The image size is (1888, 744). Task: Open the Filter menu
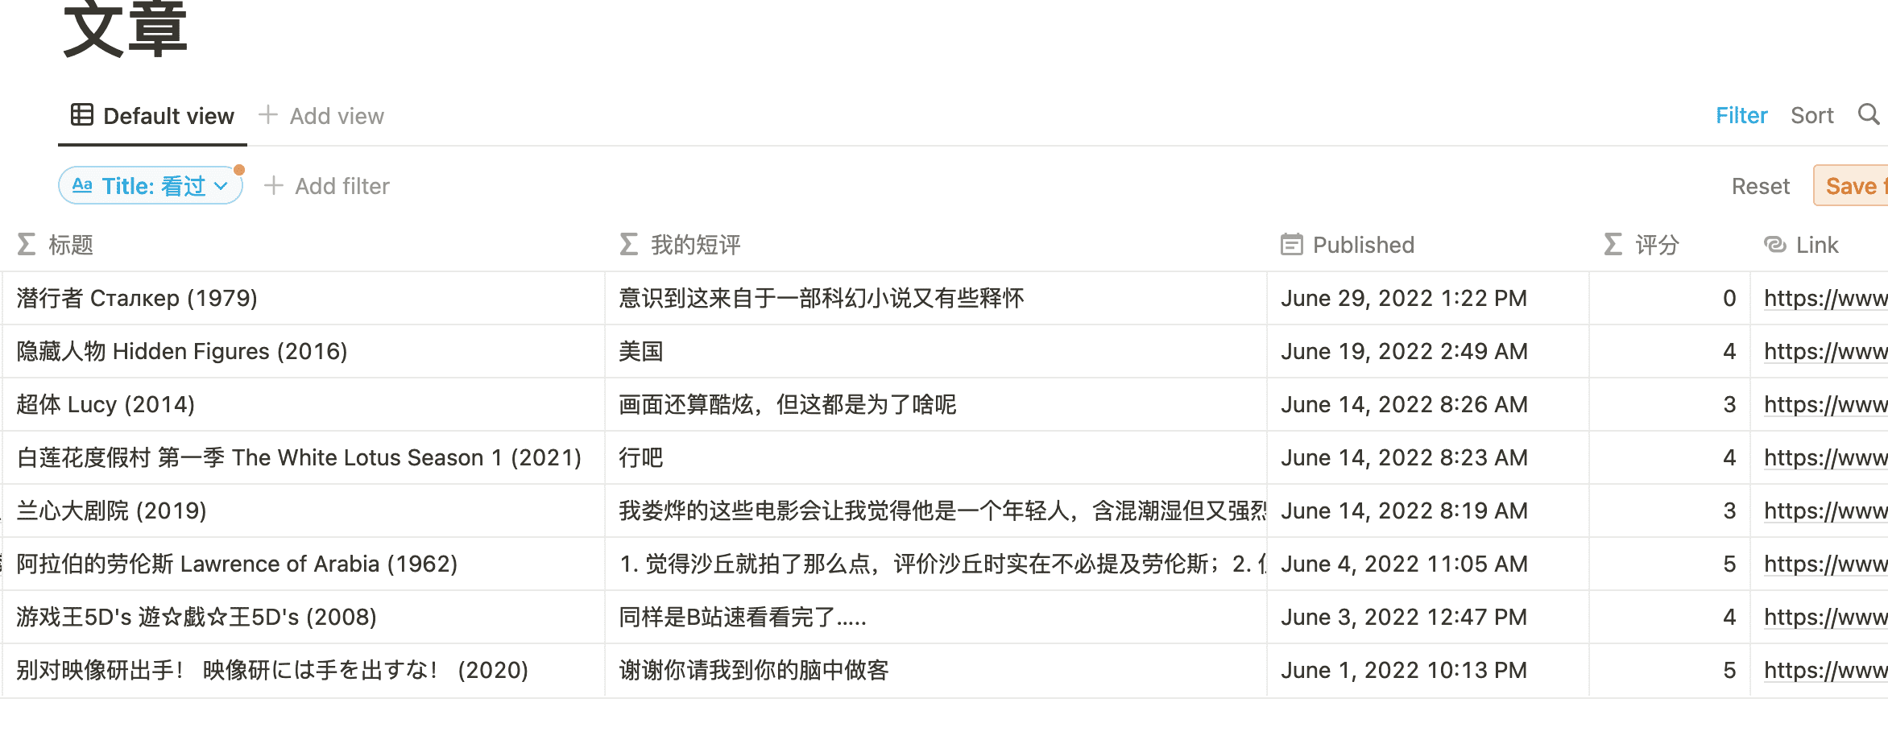coord(1741,116)
